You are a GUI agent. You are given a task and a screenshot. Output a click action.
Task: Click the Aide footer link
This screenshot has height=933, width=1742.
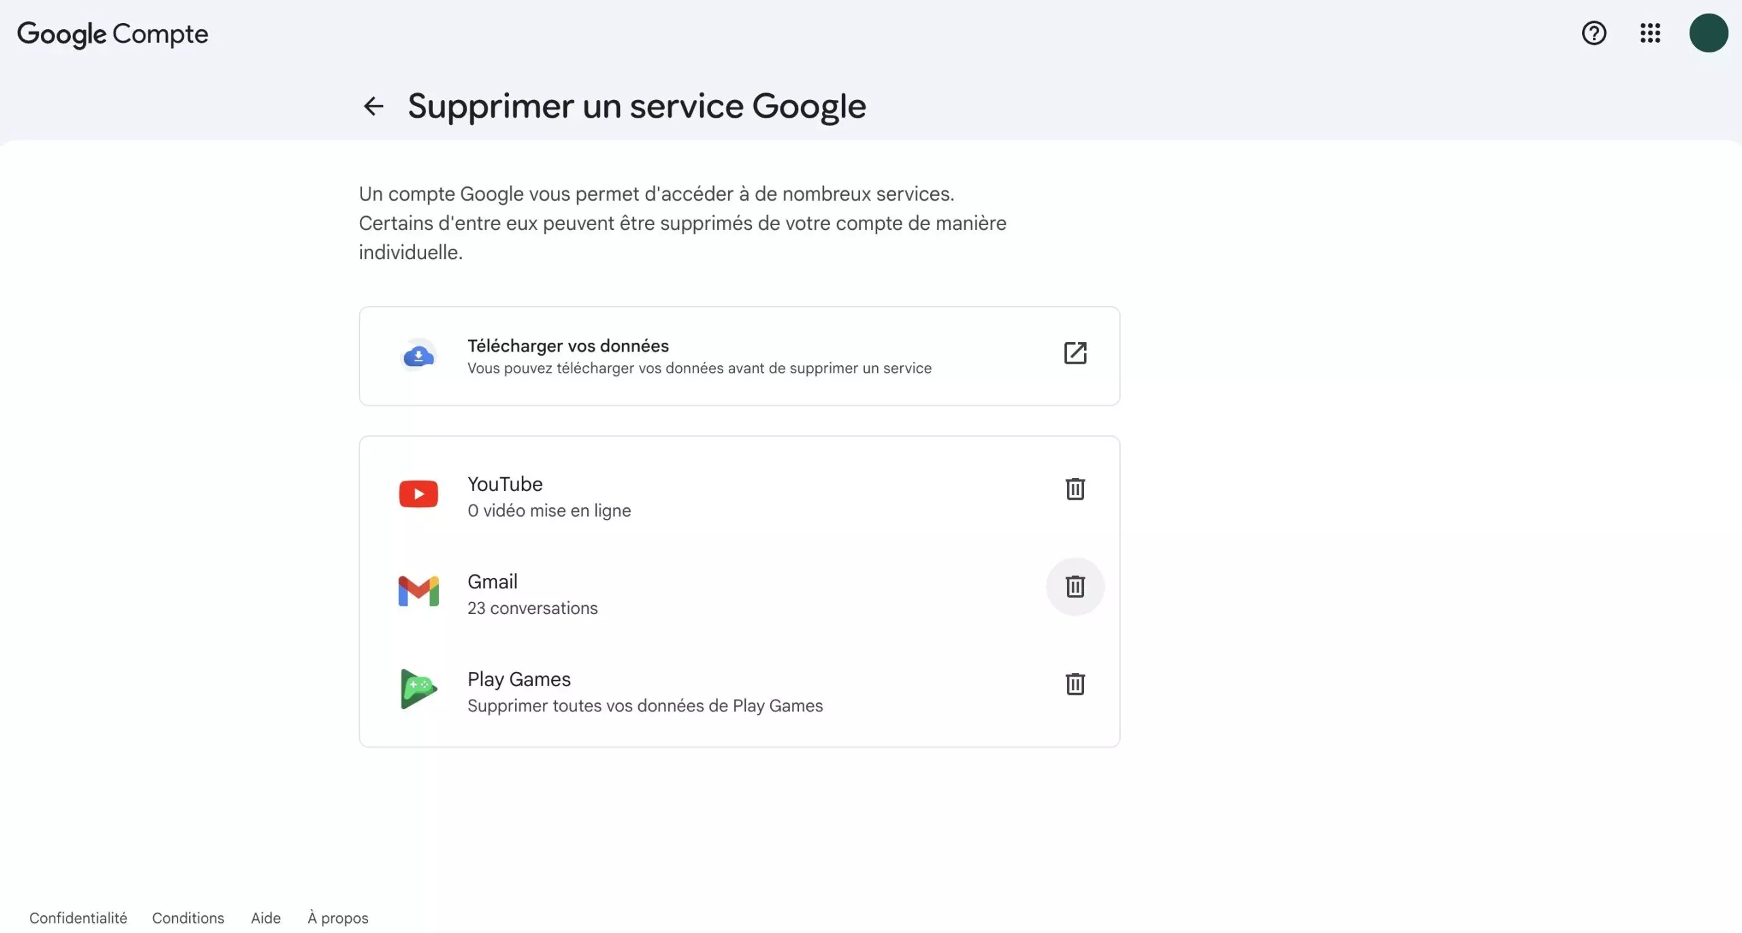(x=265, y=918)
